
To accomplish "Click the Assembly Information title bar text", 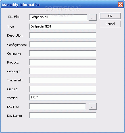I will [x=21, y=5].
